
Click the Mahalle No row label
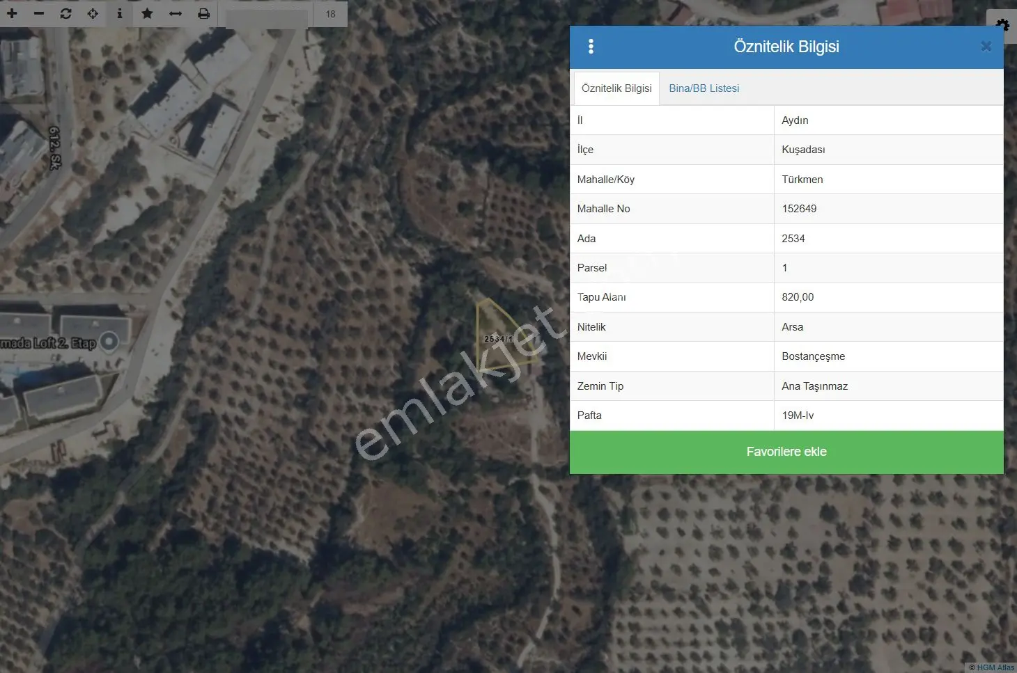point(604,209)
